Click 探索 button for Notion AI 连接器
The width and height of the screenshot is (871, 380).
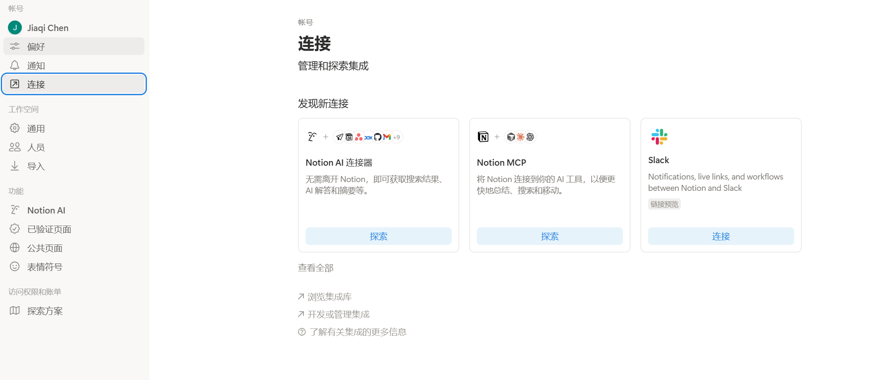pyautogui.click(x=378, y=236)
